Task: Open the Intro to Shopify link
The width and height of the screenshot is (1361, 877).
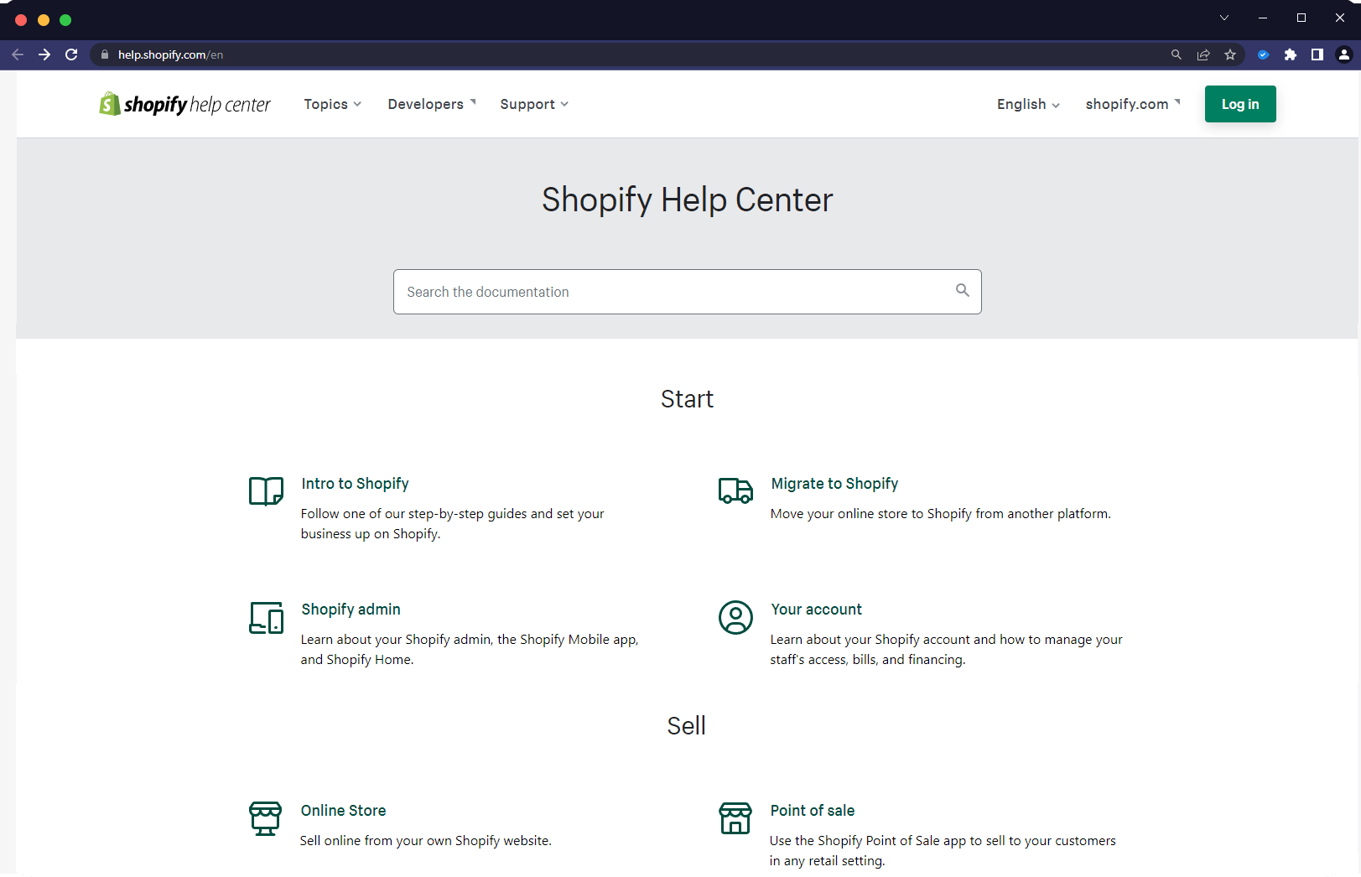Action: tap(355, 484)
